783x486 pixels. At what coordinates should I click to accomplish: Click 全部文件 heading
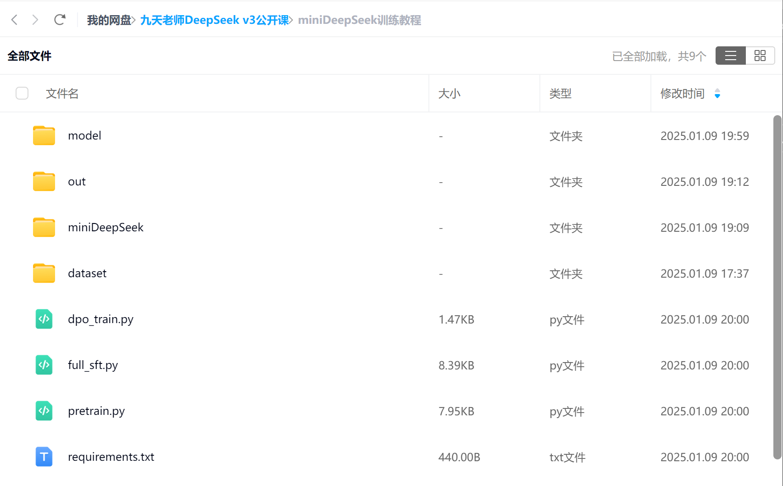click(x=29, y=56)
